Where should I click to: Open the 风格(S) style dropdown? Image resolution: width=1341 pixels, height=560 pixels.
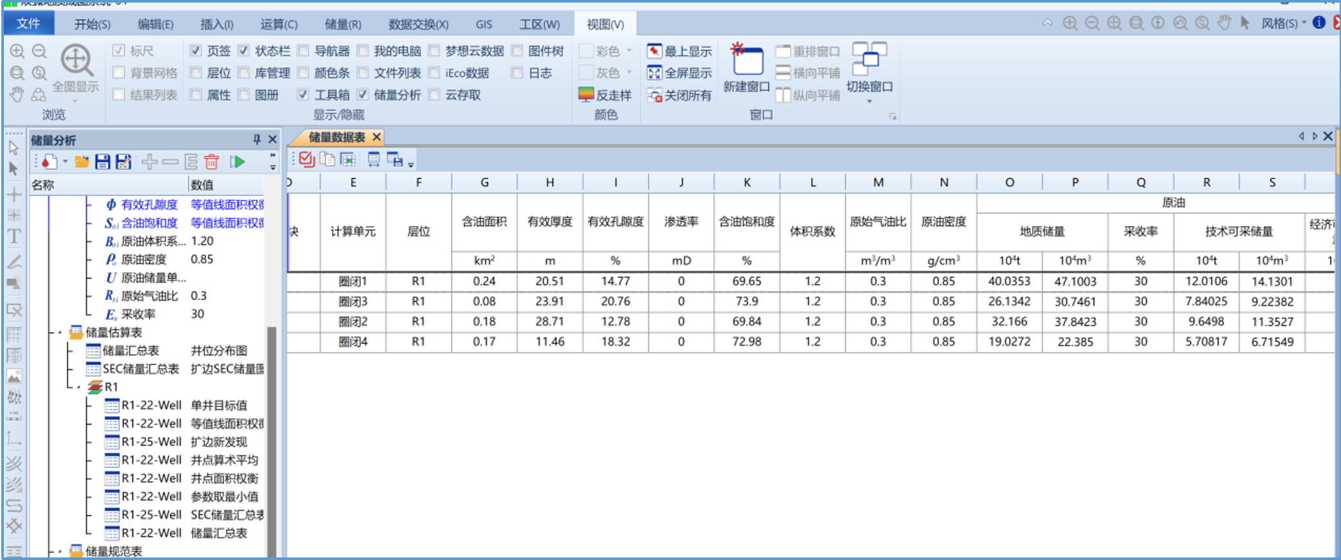click(x=1283, y=24)
